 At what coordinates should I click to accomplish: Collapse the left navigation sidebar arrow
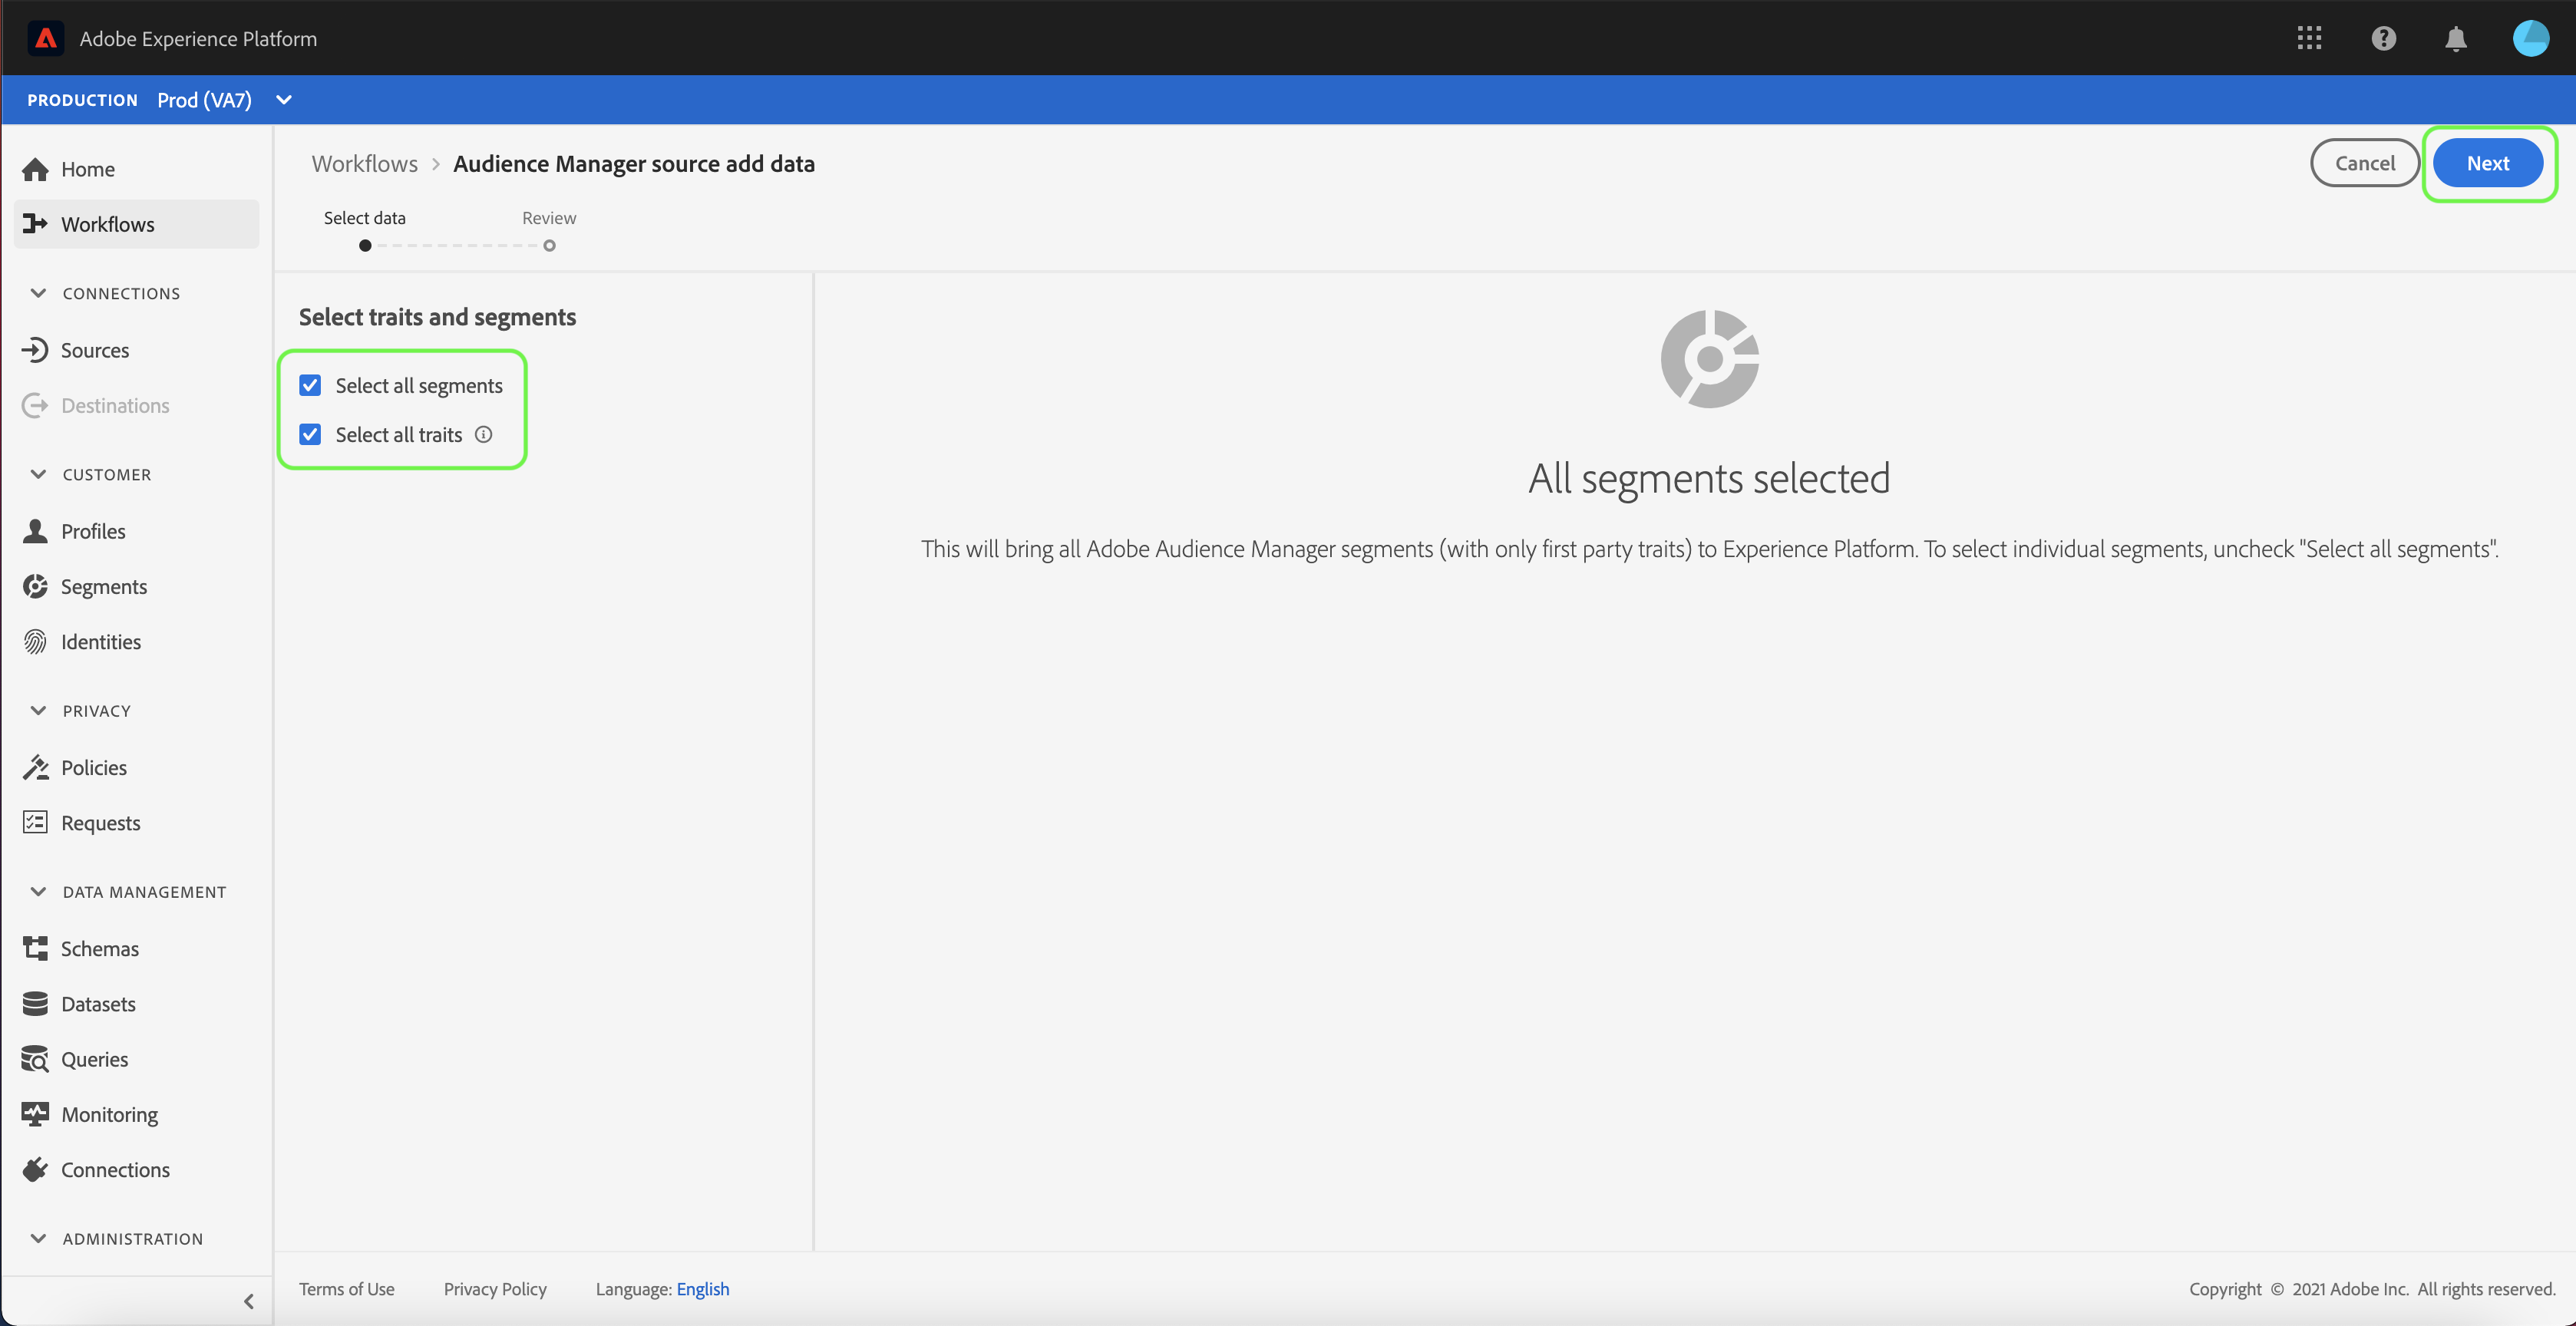coord(248,1301)
